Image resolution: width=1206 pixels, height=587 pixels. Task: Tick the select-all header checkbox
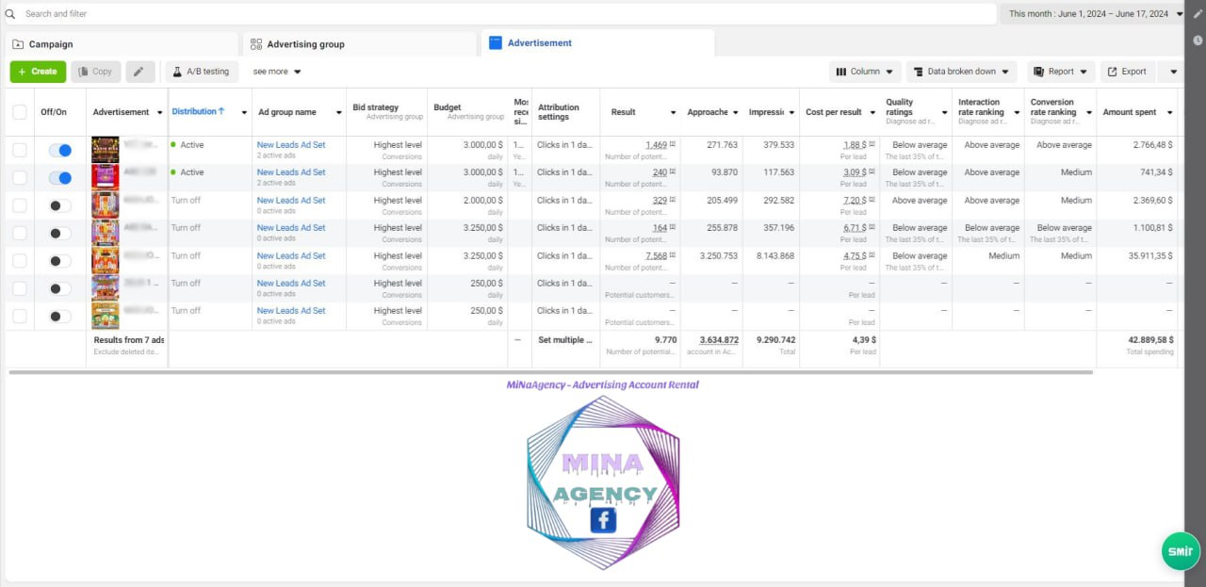[x=20, y=112]
